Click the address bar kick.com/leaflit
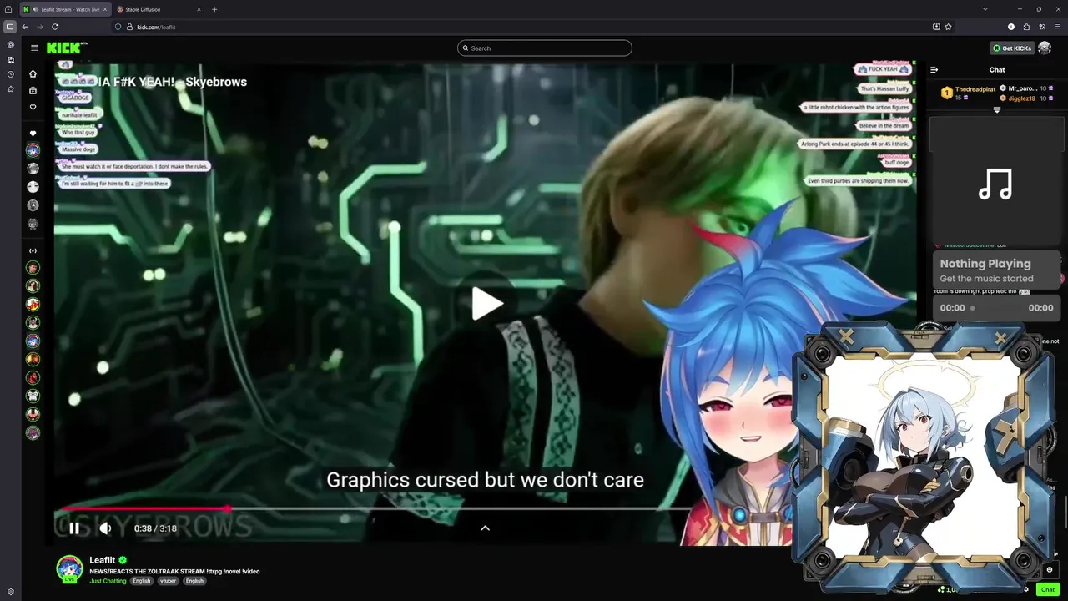Image resolution: width=1068 pixels, height=601 pixels. coord(156,27)
